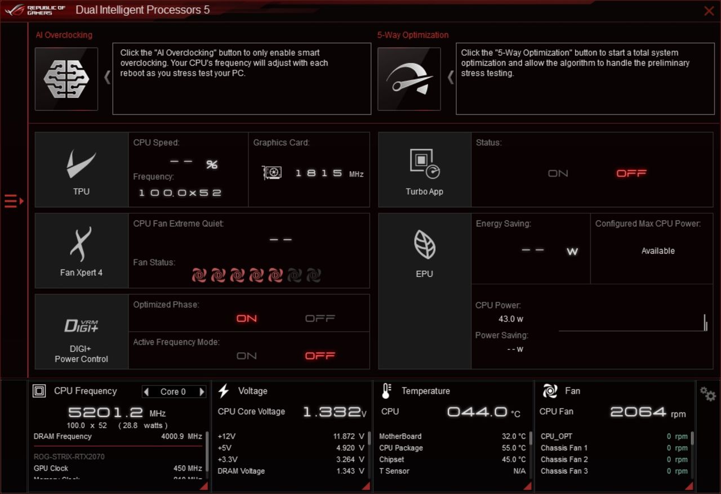The width and height of the screenshot is (721, 494).
Task: Set Optimized Phase to OFF
Action: 320,318
